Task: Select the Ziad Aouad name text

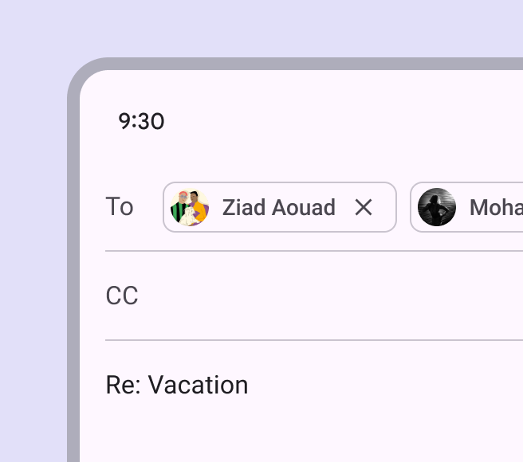Action: click(278, 207)
